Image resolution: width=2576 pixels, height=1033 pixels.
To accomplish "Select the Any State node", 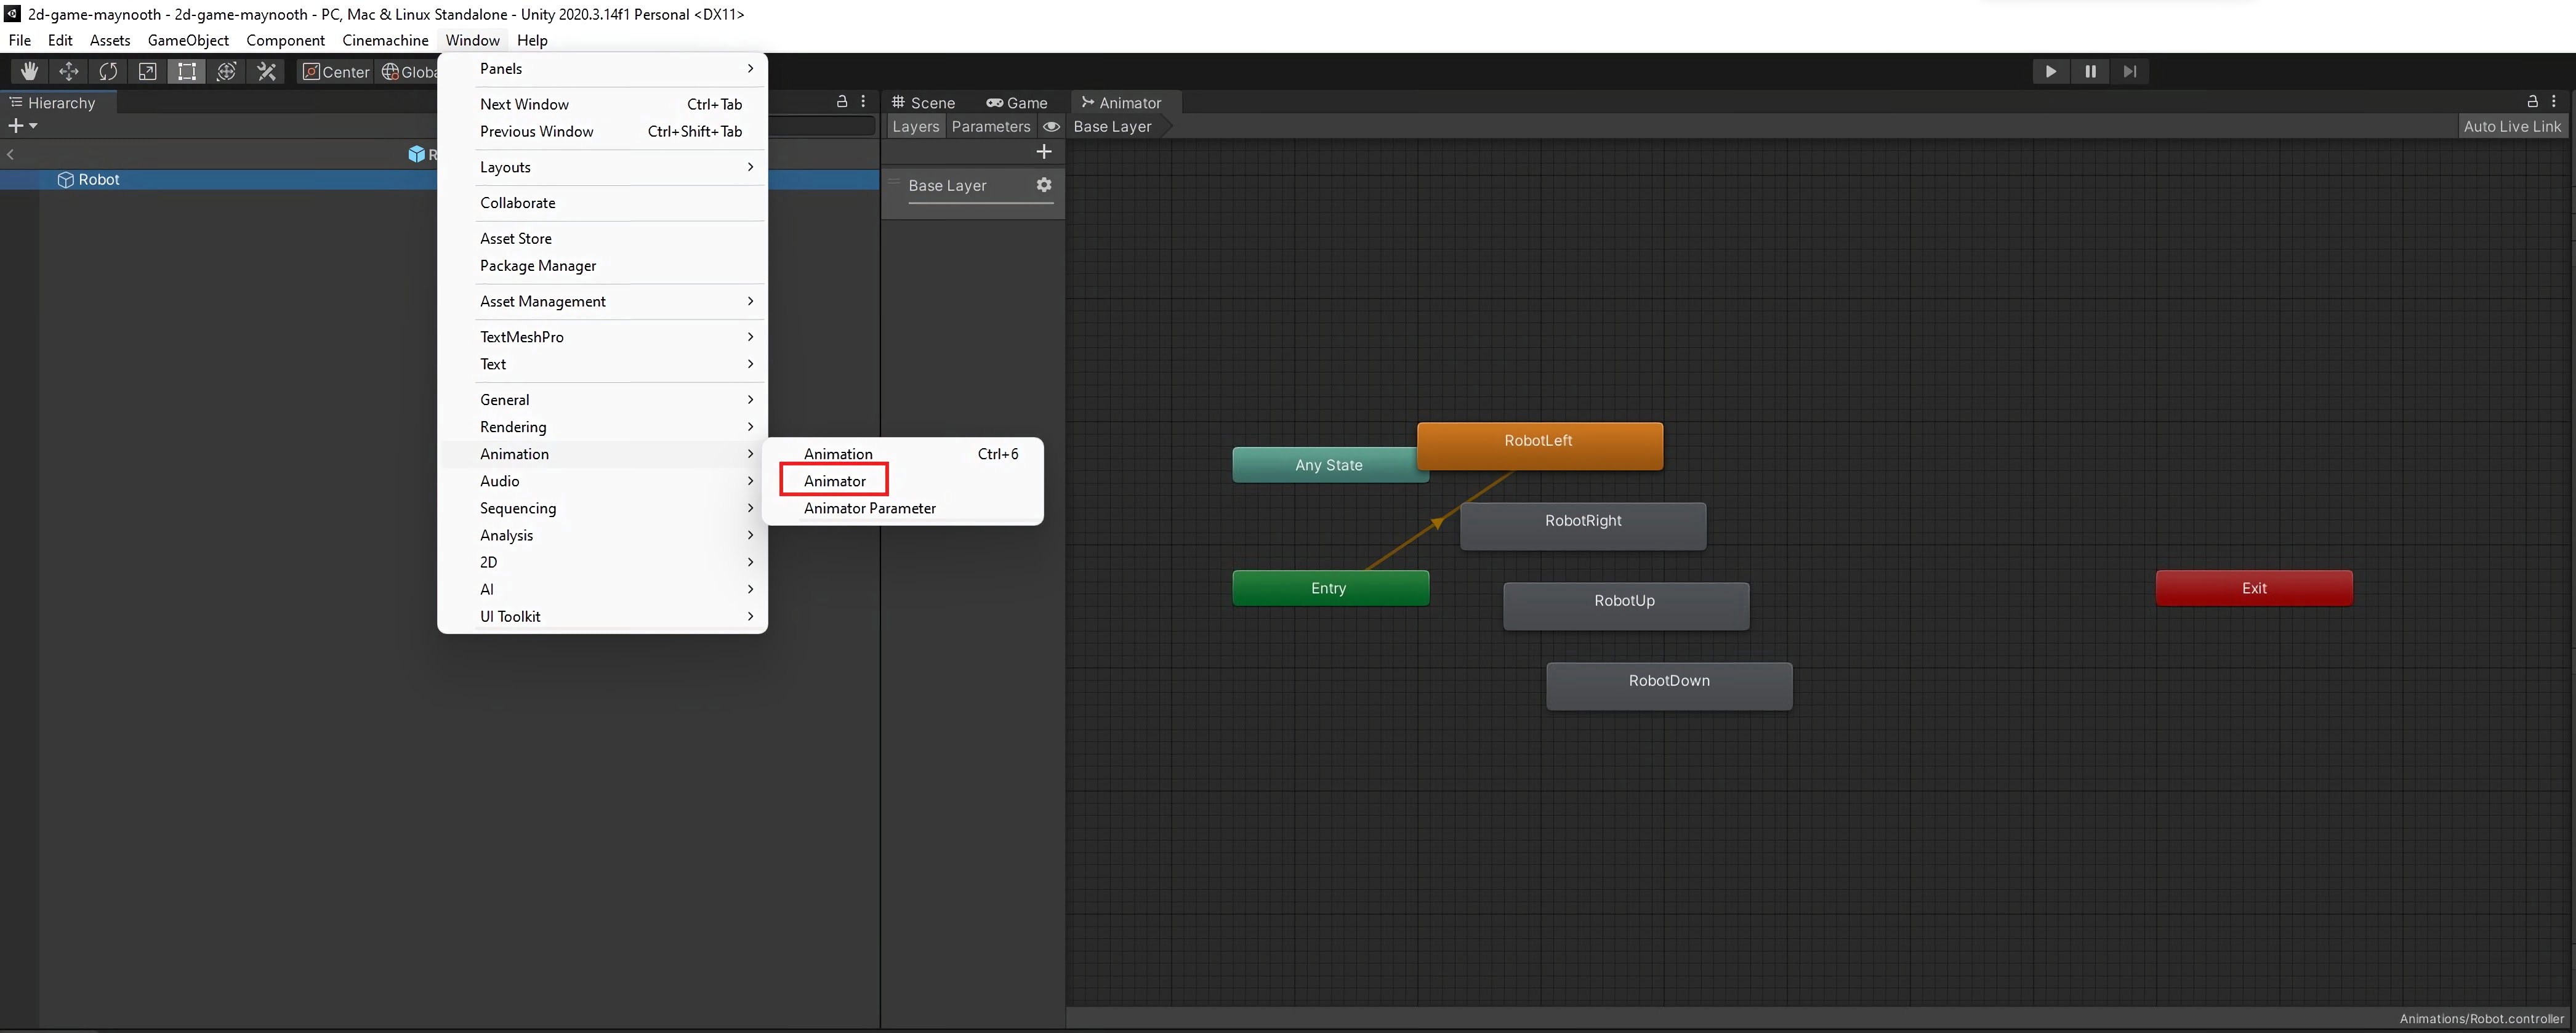I will (1325, 465).
